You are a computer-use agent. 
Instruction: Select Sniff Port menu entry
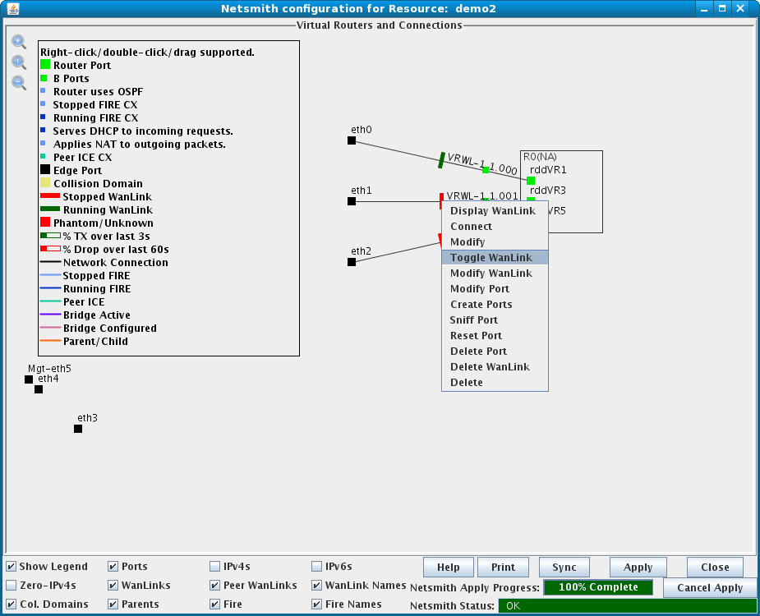click(495, 319)
